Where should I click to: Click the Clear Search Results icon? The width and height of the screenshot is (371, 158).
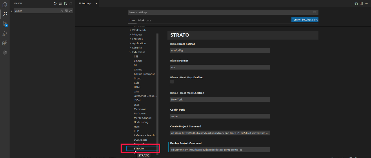(60, 3)
